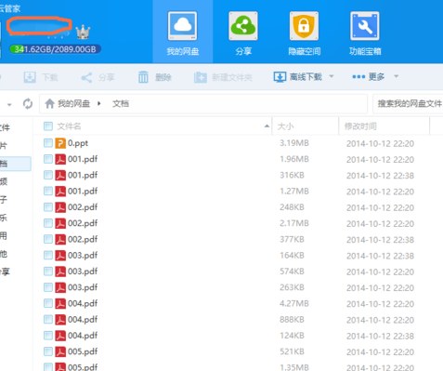Click the PDF icon of 002.pdf sized 248KB

[60, 207]
